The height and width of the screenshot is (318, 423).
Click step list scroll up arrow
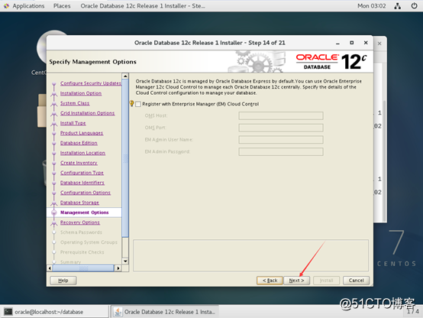pos(125,76)
